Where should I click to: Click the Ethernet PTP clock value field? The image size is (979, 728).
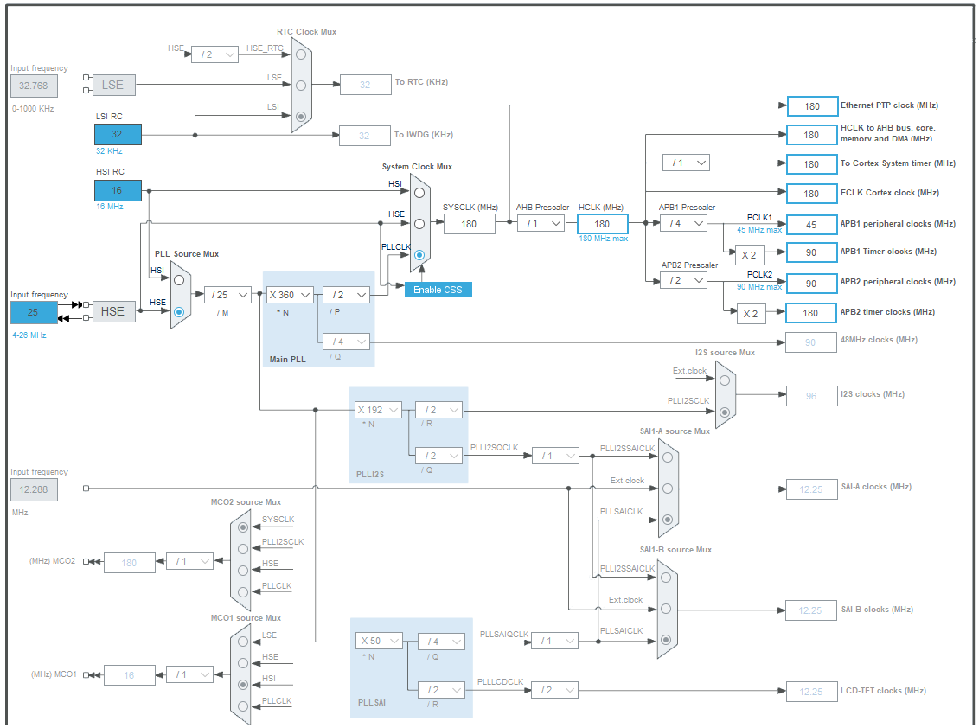pyautogui.click(x=812, y=106)
